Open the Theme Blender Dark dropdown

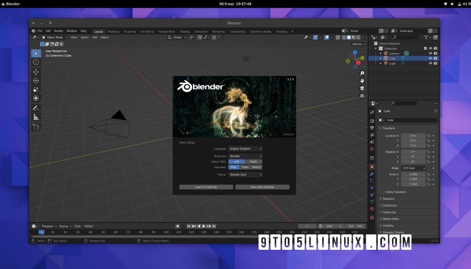pos(245,175)
